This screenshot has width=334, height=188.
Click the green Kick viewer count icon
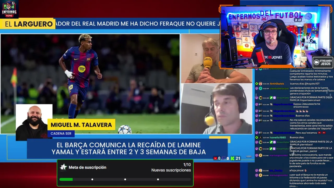tap(232, 158)
